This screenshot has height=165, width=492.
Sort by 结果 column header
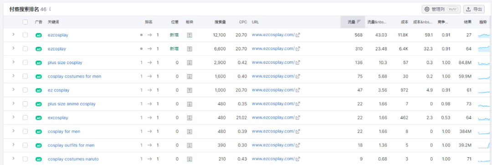pos(468,22)
